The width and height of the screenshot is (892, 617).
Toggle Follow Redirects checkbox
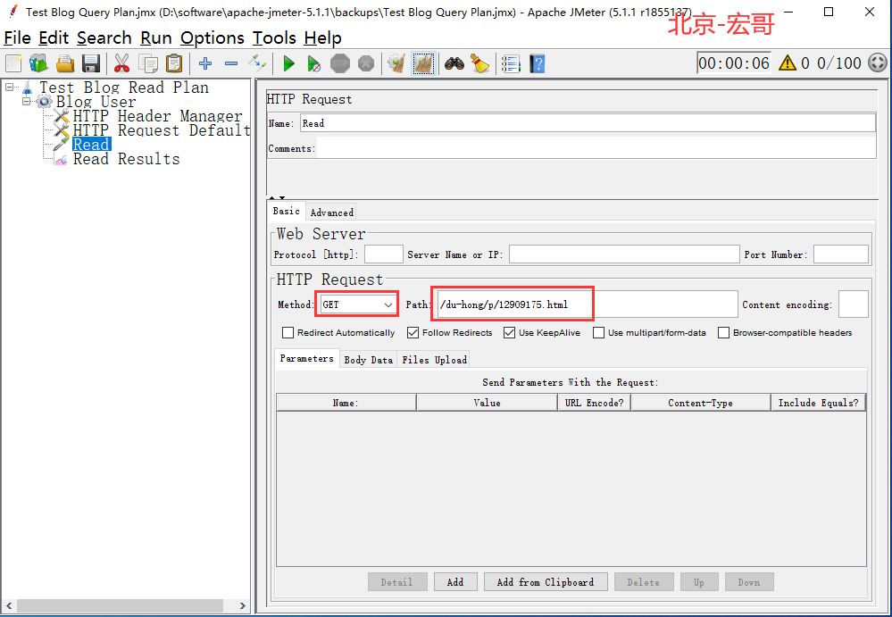(x=413, y=333)
